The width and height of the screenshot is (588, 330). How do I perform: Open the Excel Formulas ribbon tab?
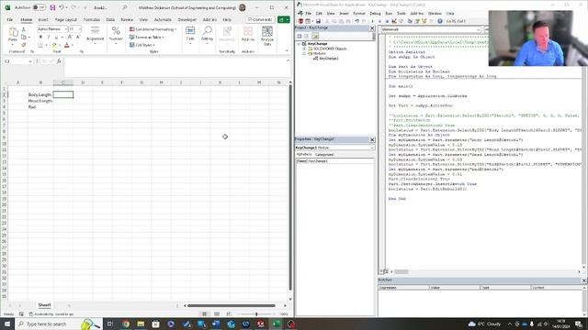pos(92,19)
